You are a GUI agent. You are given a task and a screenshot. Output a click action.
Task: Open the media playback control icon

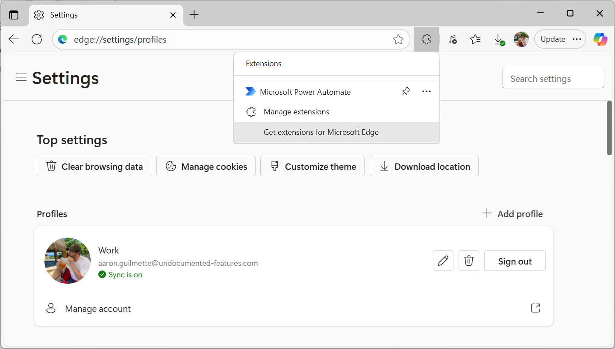click(452, 39)
